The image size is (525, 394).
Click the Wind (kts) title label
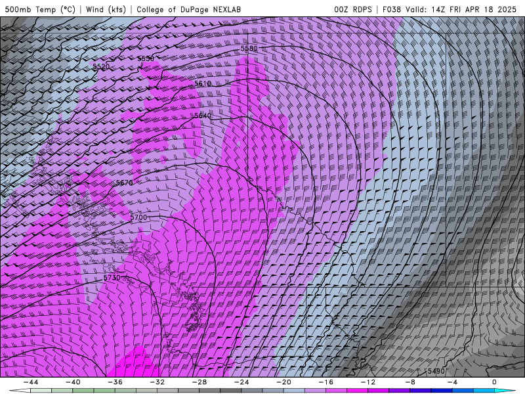[106, 9]
